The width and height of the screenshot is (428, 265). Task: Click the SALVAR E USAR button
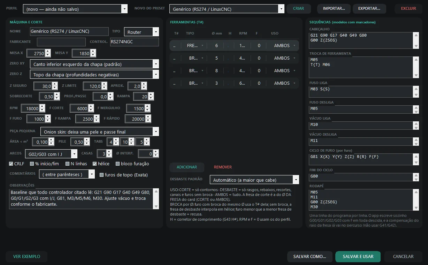358,256
